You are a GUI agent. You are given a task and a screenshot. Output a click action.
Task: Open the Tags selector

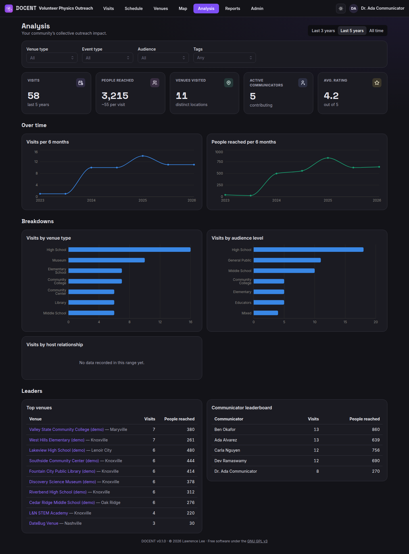225,58
